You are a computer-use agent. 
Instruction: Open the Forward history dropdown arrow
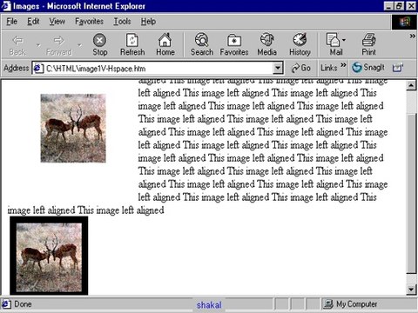(x=79, y=45)
